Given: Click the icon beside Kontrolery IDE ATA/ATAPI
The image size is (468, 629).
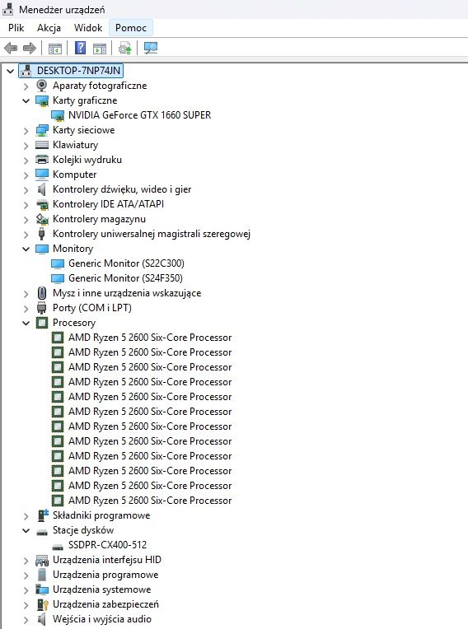Looking at the screenshot, I should pyautogui.click(x=42, y=204).
